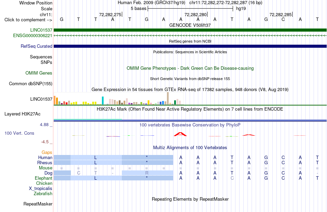The width and height of the screenshot is (327, 212).
Task: Click the orange Gaps label
Action: coord(47,153)
